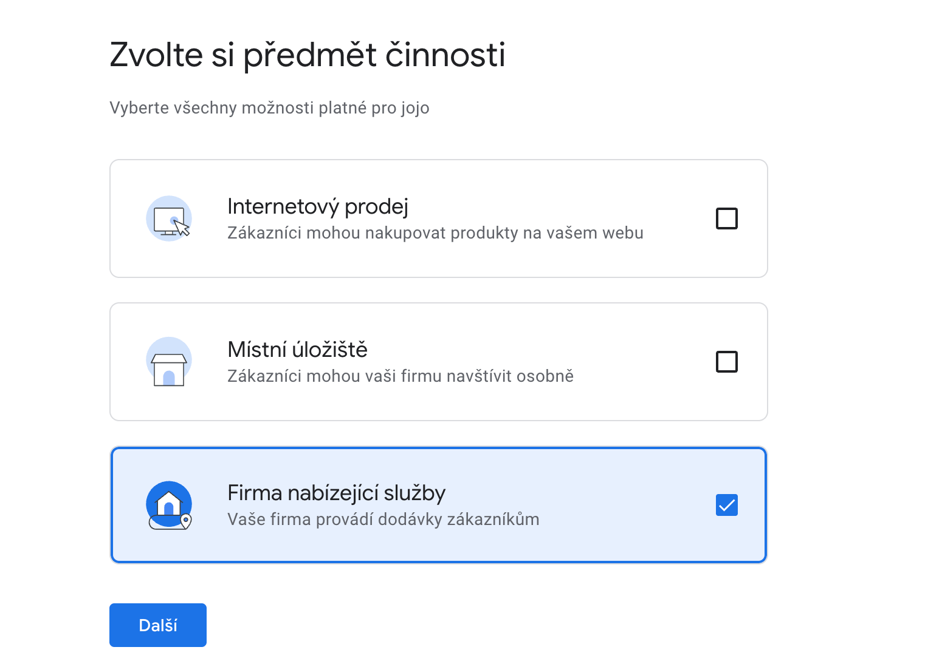The width and height of the screenshot is (925, 664).
Task: Click the subtitle mentioning jojo
Action: click(269, 107)
